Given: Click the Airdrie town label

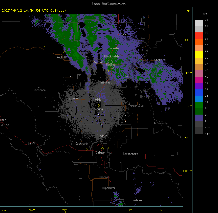Looking at the screenshot, I should (102, 136).
